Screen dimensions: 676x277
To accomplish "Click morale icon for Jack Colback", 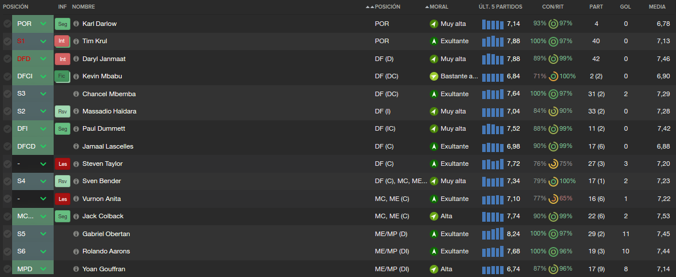I will pyautogui.click(x=434, y=217).
